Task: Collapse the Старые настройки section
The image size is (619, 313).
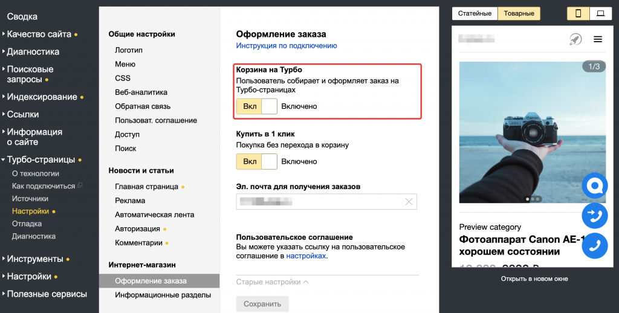Action: pos(272,282)
